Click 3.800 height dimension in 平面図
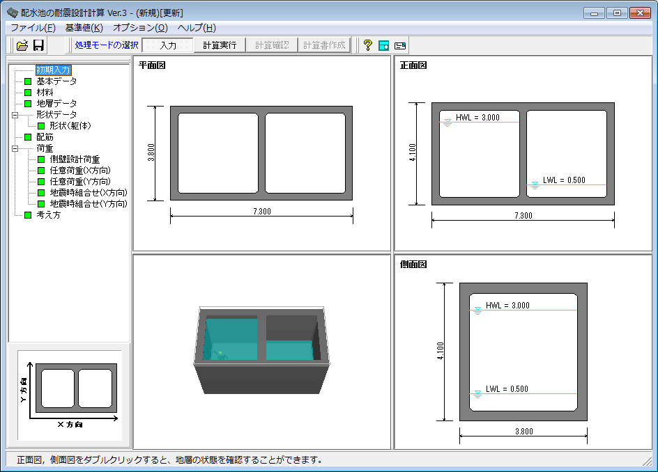Image resolution: width=658 pixels, height=472 pixels. 151,152
